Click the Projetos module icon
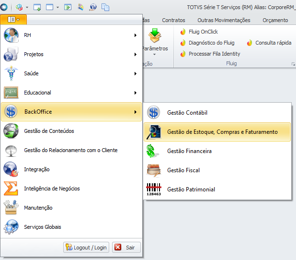Screen dimensions: 296x260 click(x=11, y=54)
